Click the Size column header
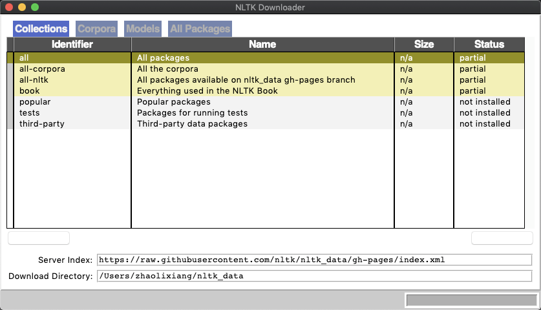 point(424,45)
